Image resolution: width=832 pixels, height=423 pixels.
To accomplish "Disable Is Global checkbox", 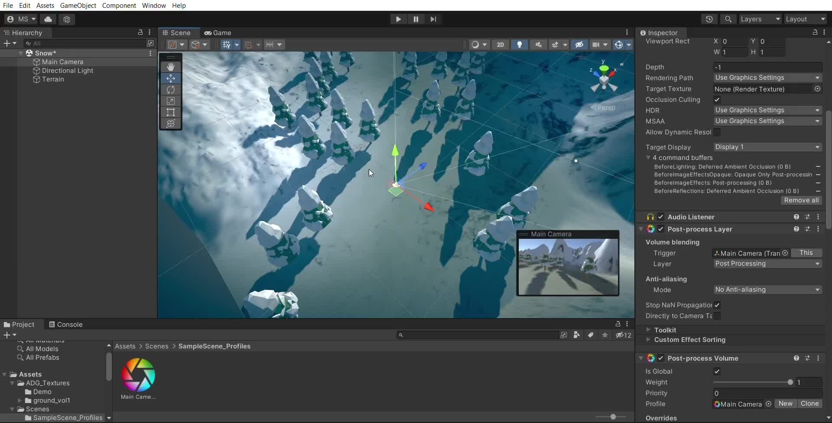I will click(x=717, y=371).
